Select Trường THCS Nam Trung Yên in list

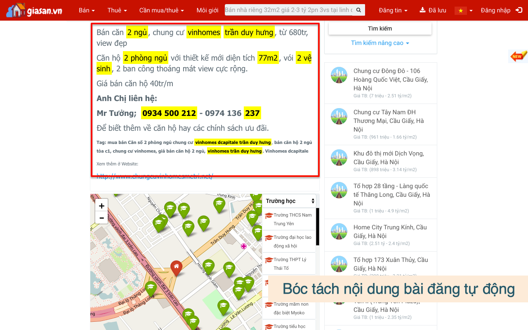(292, 219)
